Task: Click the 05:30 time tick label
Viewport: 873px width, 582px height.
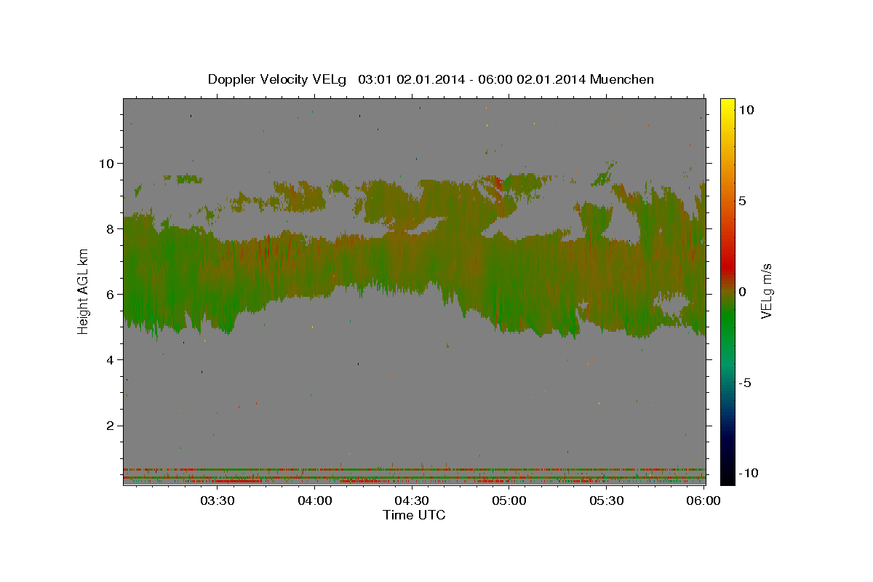Action: (x=606, y=501)
